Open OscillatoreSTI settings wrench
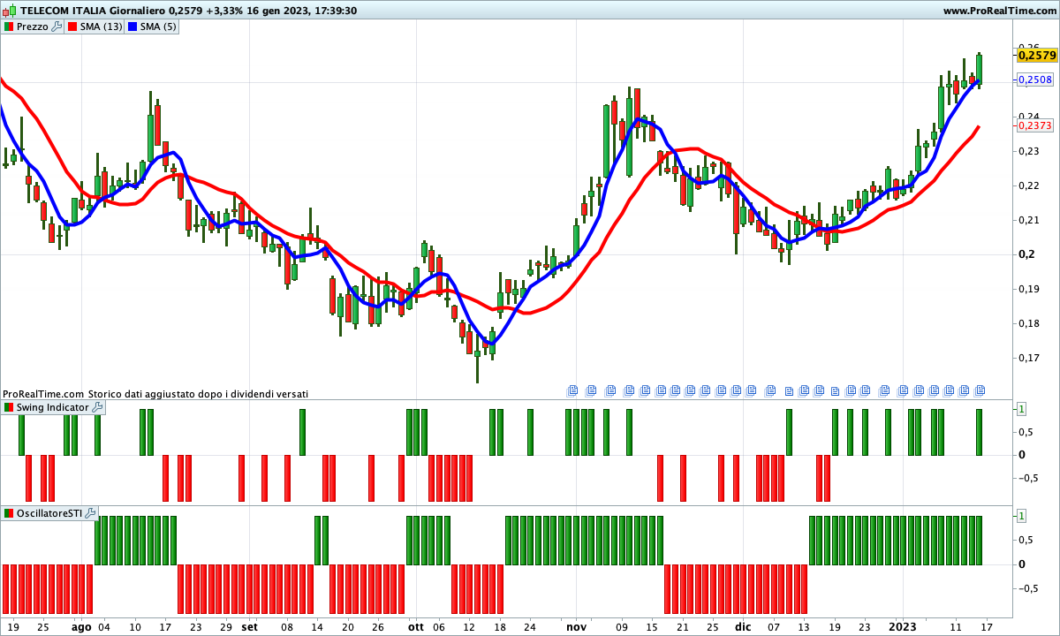The height and width of the screenshot is (636, 1060). 90,513
